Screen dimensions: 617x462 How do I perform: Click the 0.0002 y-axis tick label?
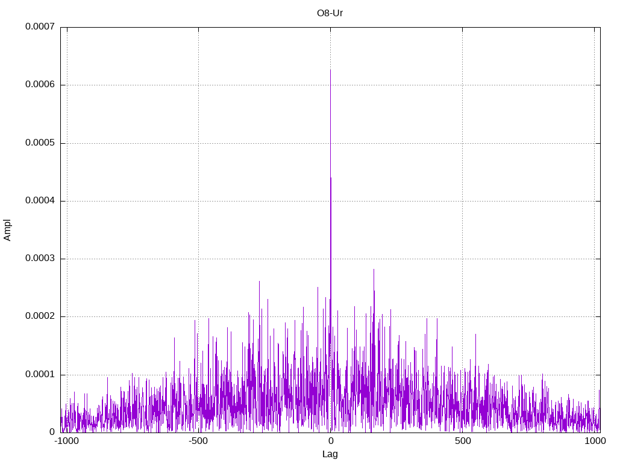pos(40,316)
